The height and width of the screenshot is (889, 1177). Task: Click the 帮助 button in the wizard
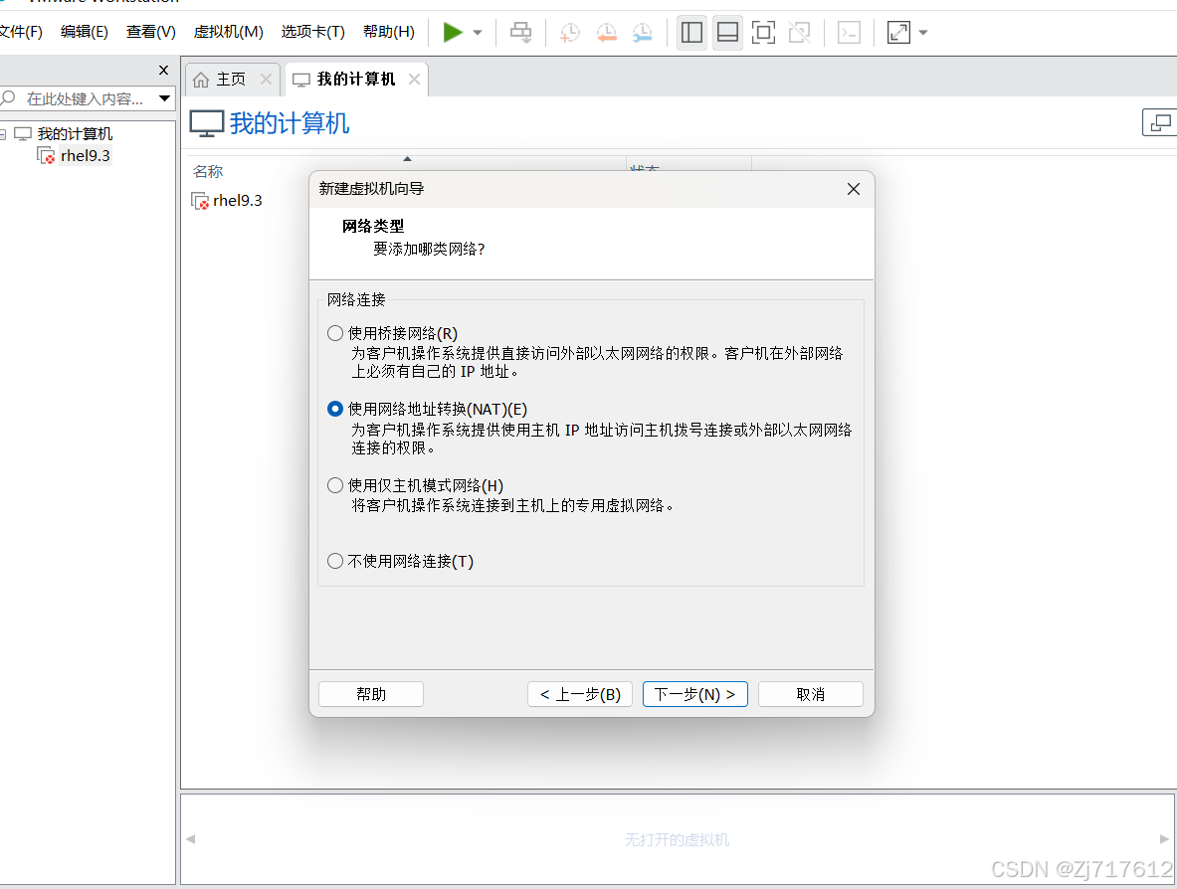tap(371, 695)
